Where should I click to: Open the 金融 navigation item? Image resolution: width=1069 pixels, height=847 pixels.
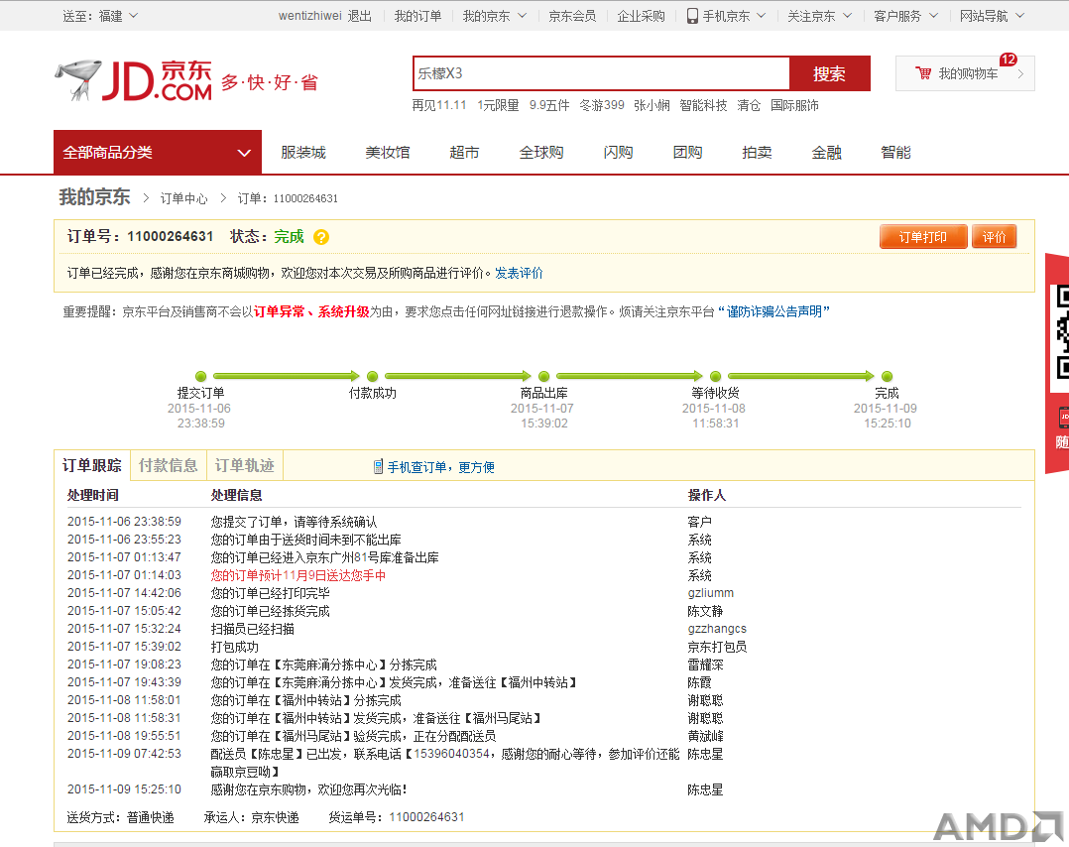pos(826,152)
